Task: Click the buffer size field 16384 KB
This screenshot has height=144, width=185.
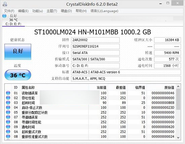Action: point(168,40)
